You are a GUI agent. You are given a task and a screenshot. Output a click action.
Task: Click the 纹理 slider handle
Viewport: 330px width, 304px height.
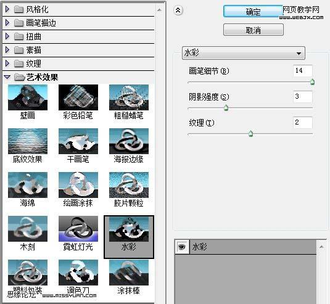(x=250, y=134)
